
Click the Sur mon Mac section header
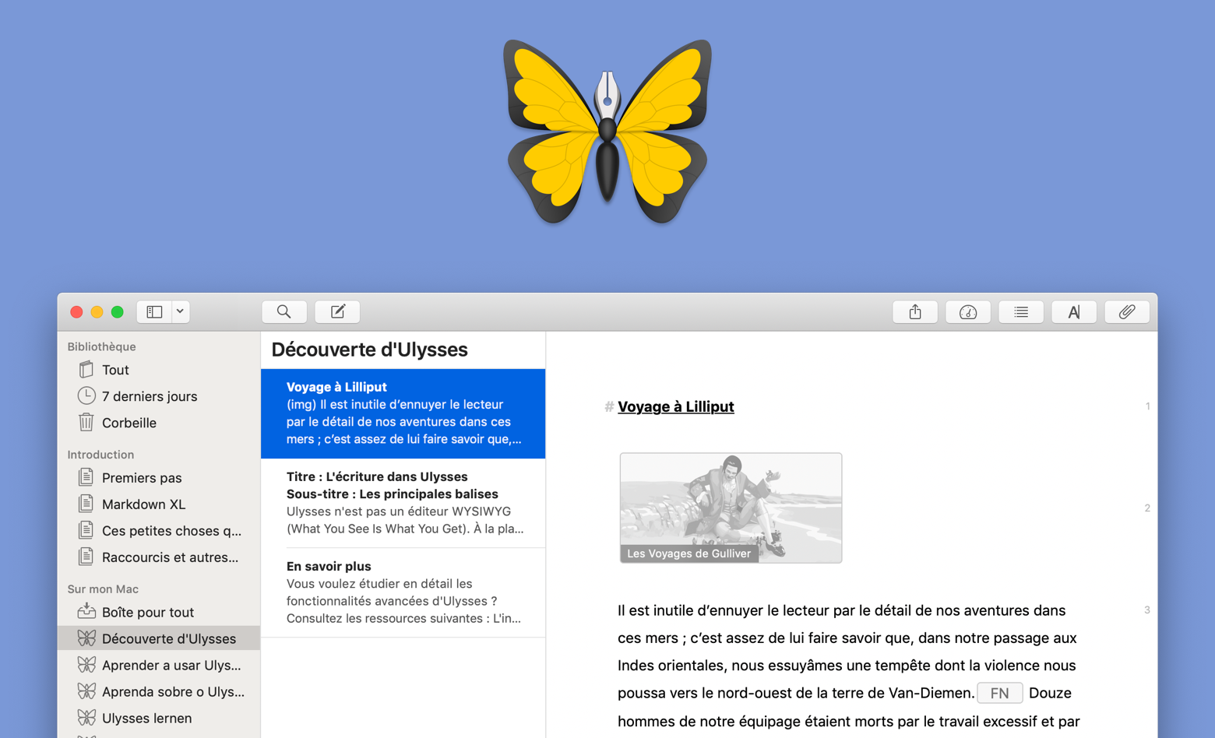(103, 589)
